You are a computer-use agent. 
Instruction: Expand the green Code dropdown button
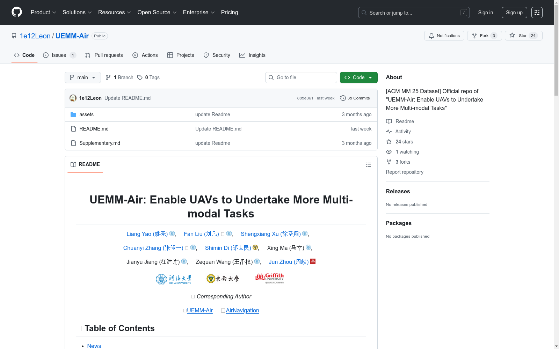tap(359, 77)
